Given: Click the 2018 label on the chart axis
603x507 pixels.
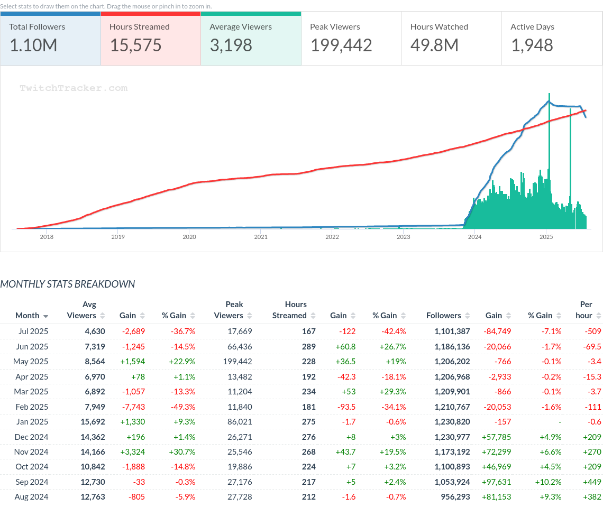Looking at the screenshot, I should pos(47,237).
